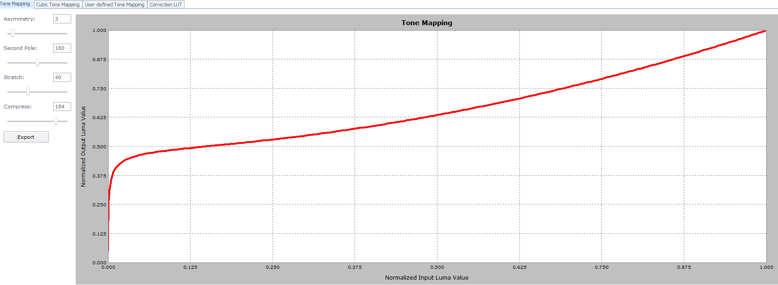The width and height of the screenshot is (778, 285).
Task: Click the Asymmetry slider handle
Action: (x=13, y=33)
